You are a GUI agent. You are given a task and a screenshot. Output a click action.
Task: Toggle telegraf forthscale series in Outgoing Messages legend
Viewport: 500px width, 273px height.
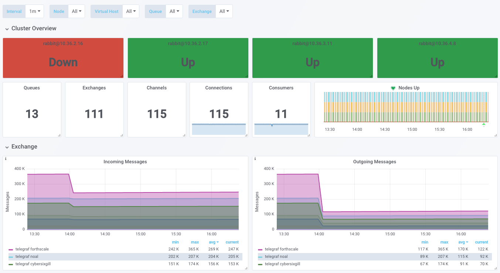coord(282,249)
